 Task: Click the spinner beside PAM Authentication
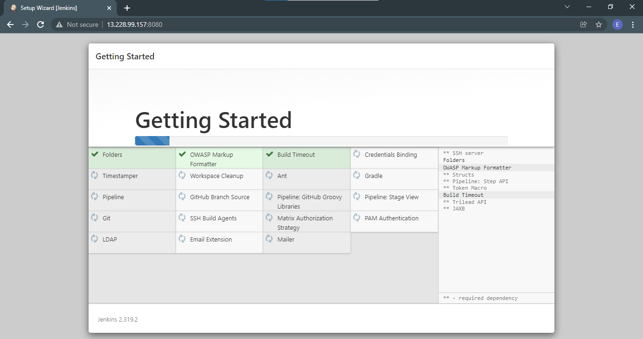357,218
